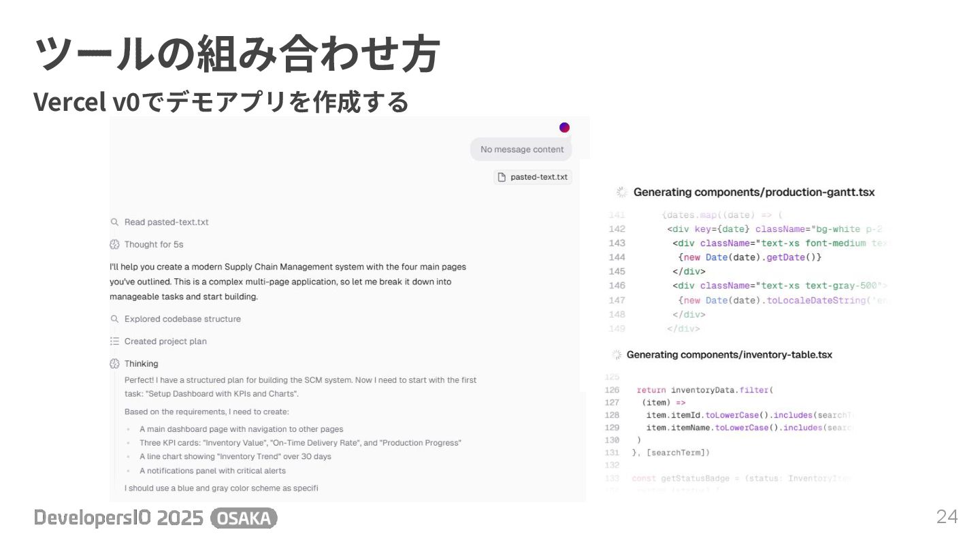Click slide page number 24
This screenshot has height=551, width=980.
[947, 517]
